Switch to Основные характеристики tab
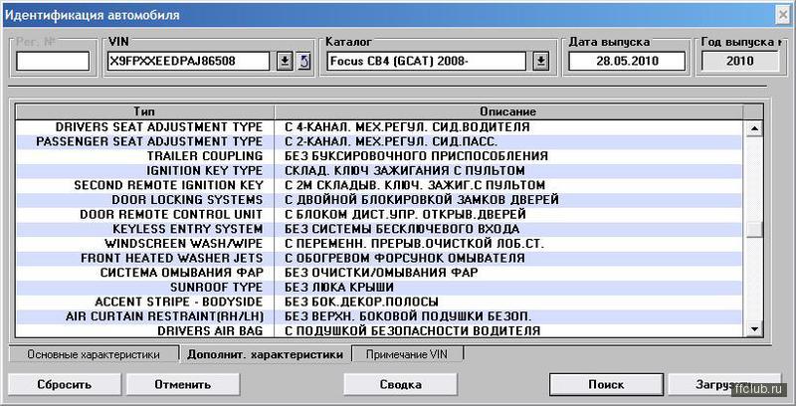 94,354
